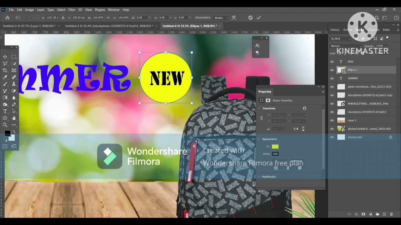Select the Crop tool
This screenshot has height=225, width=401.
pyautogui.click(x=5, y=70)
